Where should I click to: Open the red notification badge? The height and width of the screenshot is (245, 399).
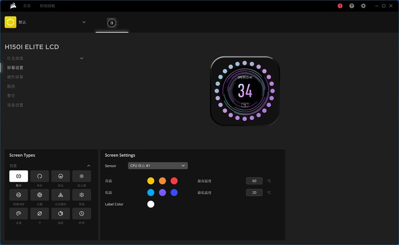[x=340, y=6]
